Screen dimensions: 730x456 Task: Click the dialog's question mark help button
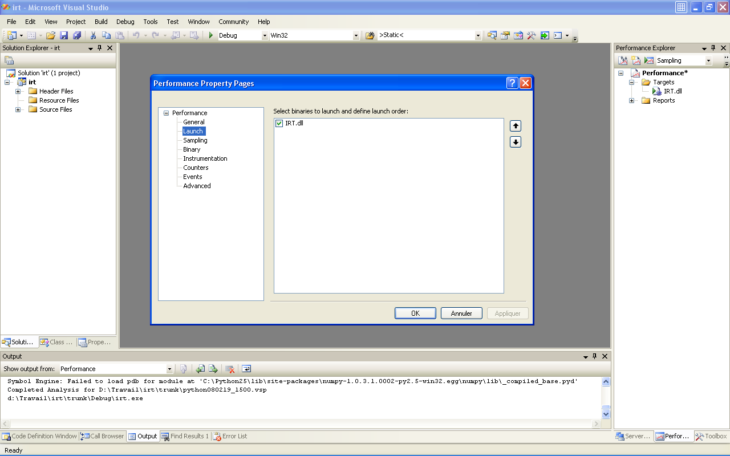point(512,83)
